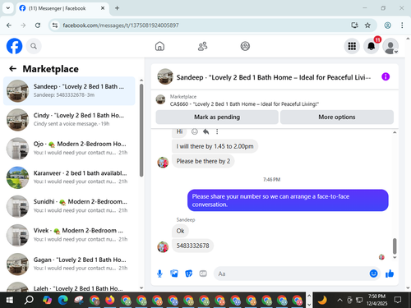Screen dimensions: 411x308
Task: Open a new browser tab with plus
Action: click(117, 8)
